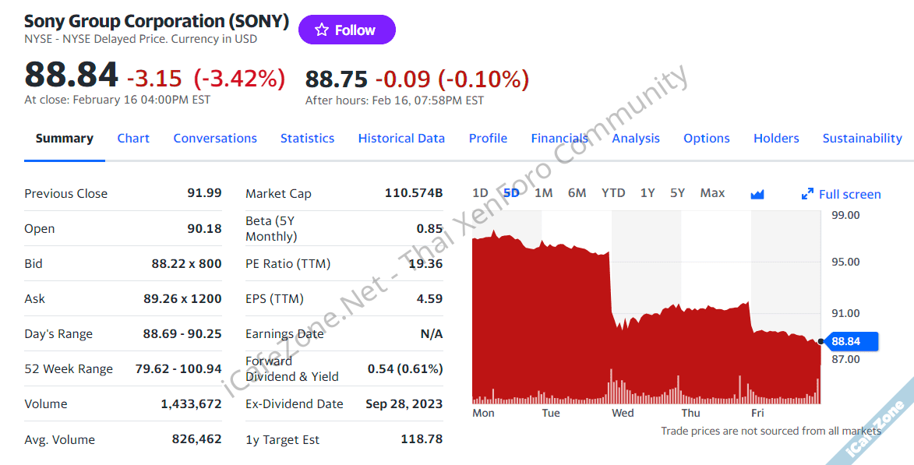The height and width of the screenshot is (465, 914).
Task: Select the 1D chart range
Action: [480, 193]
